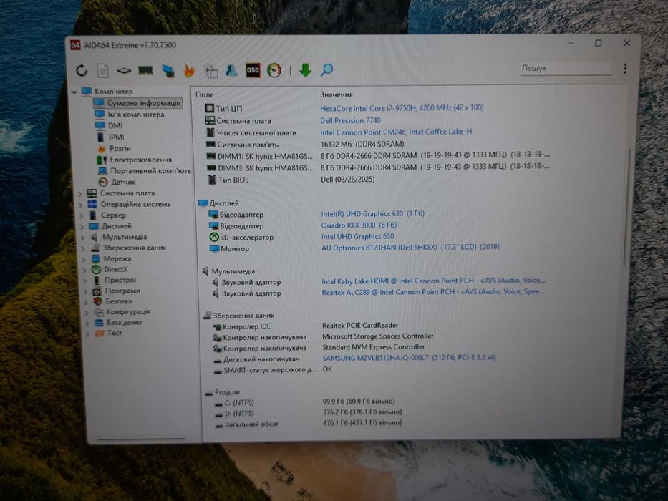Expand the Операційна система tree node
668x501 pixels.
click(80, 205)
